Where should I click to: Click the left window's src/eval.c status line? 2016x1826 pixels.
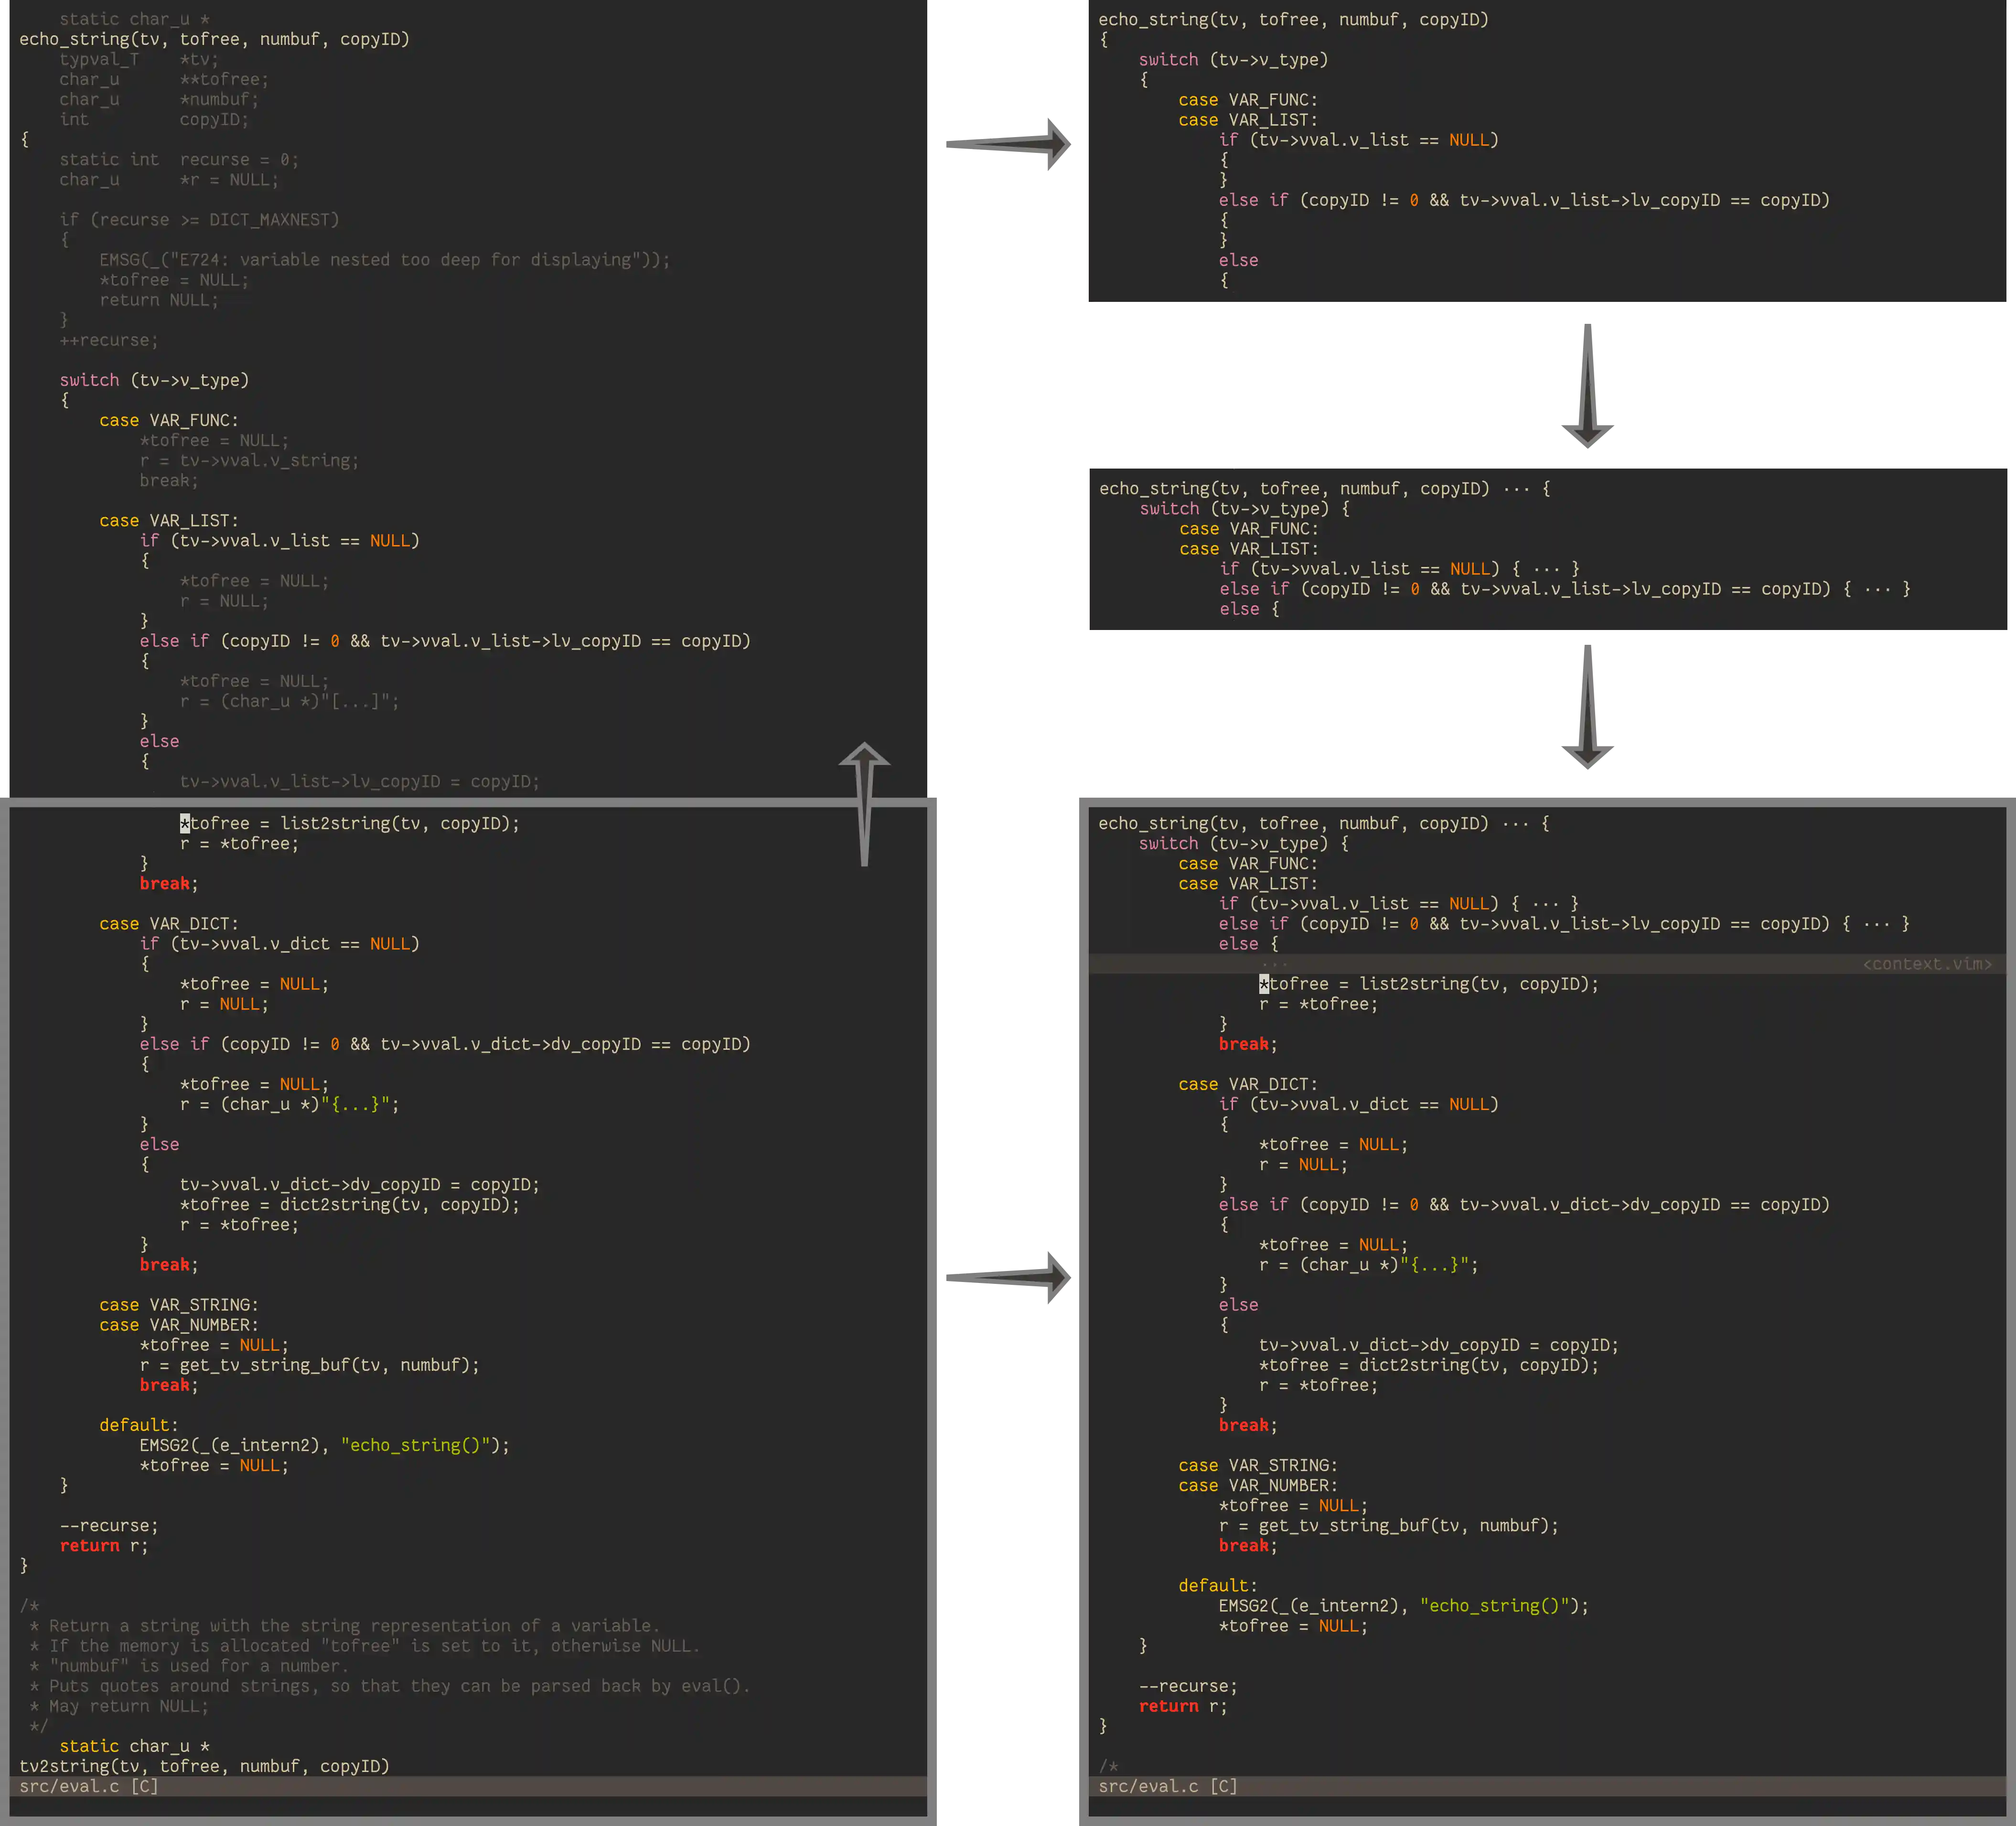(89, 1786)
